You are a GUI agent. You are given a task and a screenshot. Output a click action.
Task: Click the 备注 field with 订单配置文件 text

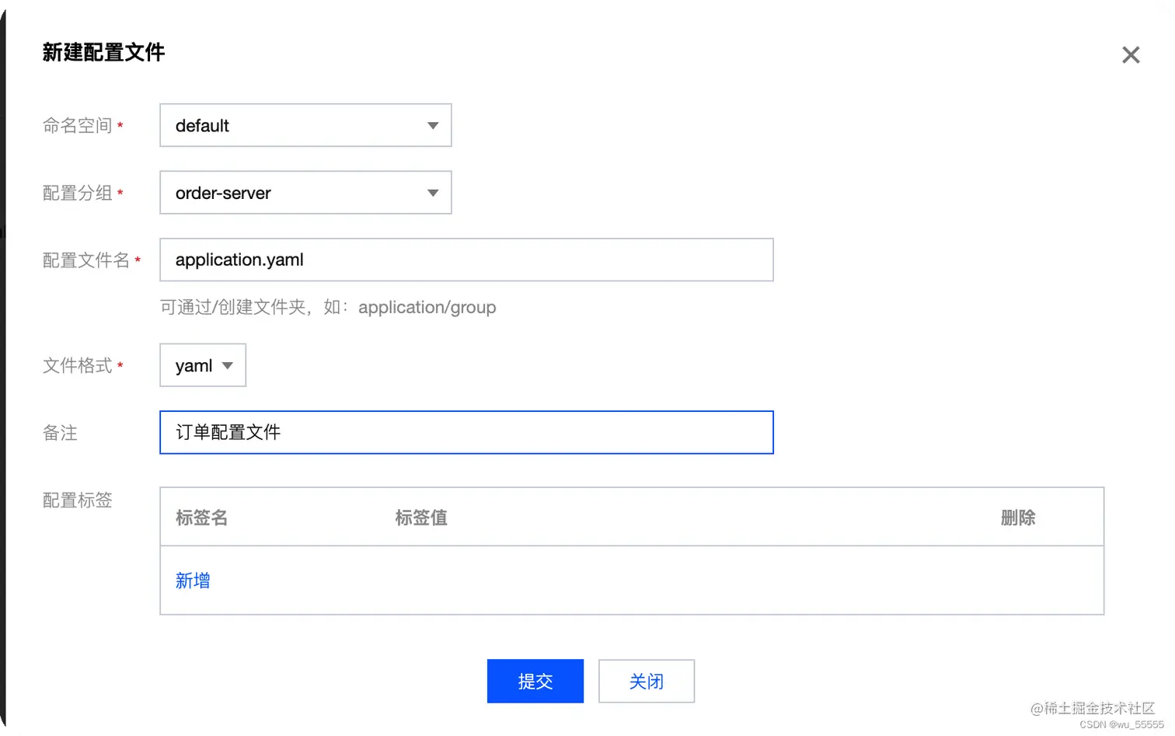pos(465,432)
